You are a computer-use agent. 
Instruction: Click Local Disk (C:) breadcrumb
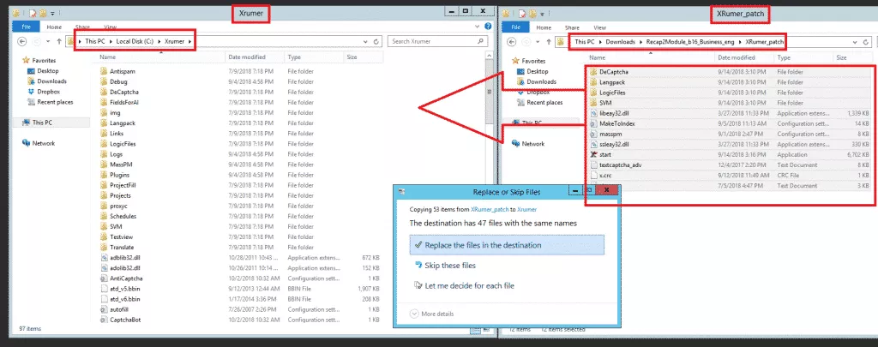pyautogui.click(x=135, y=41)
